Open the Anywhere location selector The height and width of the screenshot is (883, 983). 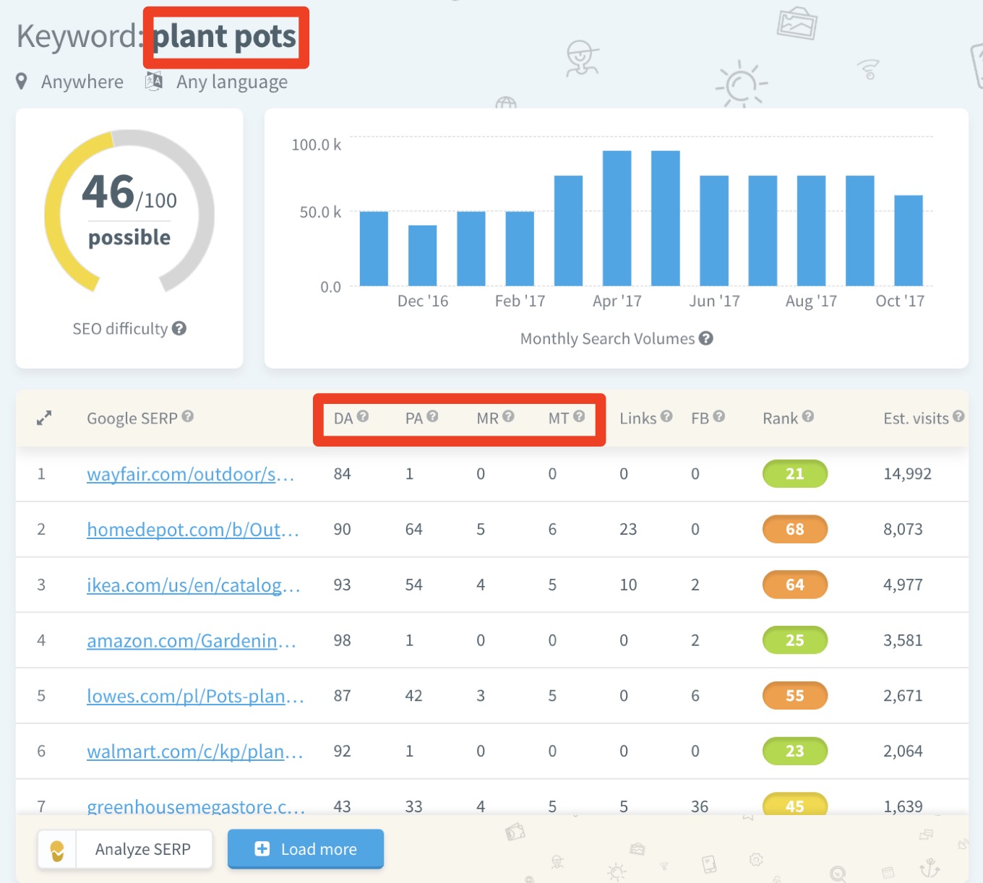82,82
